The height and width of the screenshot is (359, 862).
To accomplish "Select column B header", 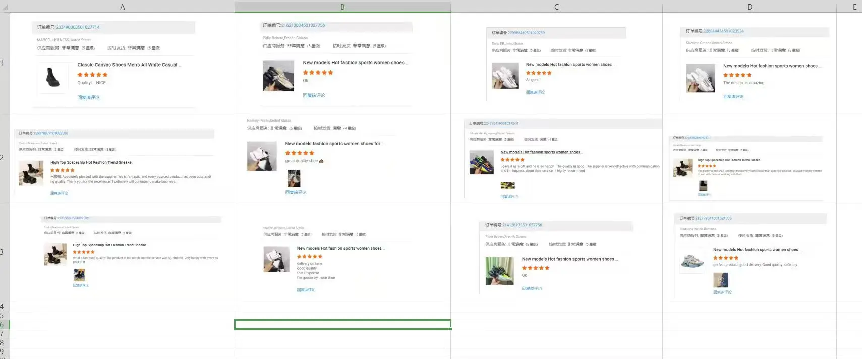I will (342, 7).
